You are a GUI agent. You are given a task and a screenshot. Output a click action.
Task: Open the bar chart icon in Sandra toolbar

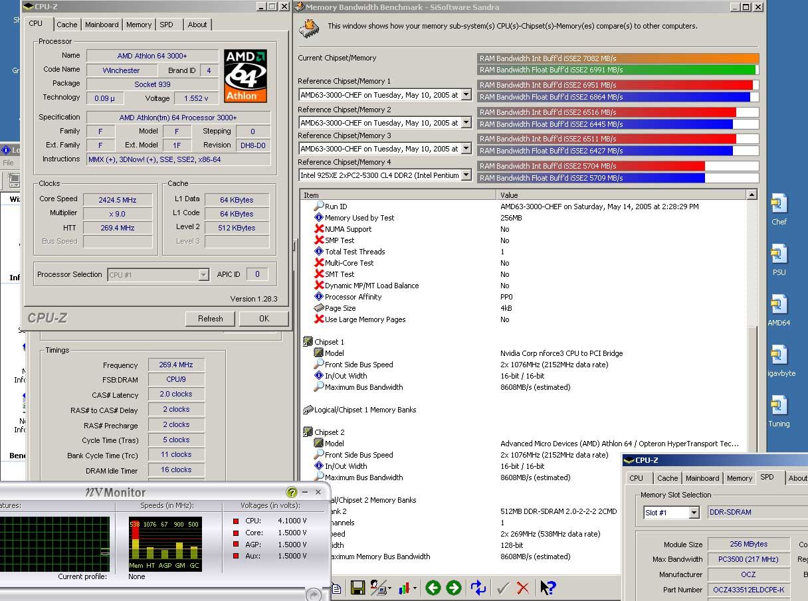[403, 588]
